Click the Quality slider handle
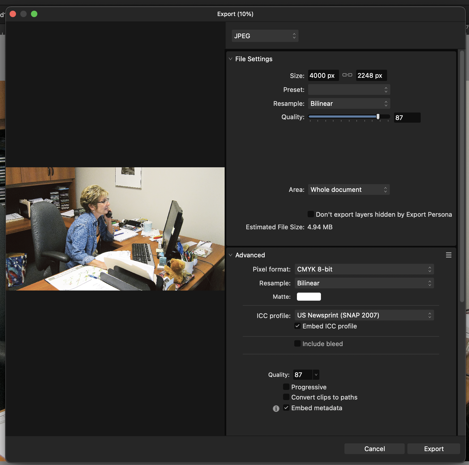The height and width of the screenshot is (465, 469). pos(378,117)
